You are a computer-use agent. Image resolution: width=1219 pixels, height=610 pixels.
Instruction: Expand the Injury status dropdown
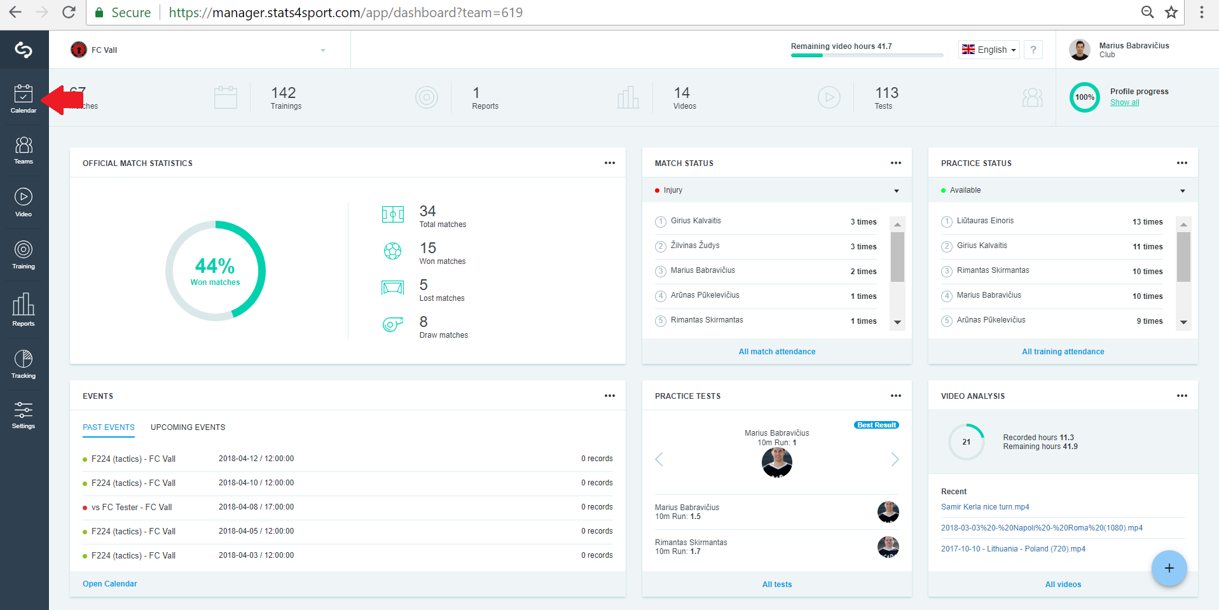(777, 190)
